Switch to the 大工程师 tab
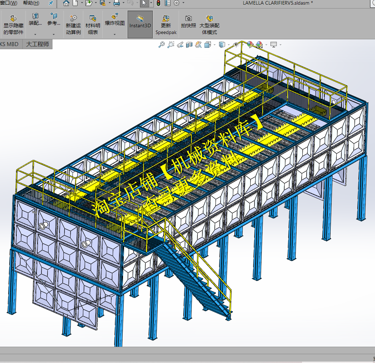 pyautogui.click(x=38, y=44)
